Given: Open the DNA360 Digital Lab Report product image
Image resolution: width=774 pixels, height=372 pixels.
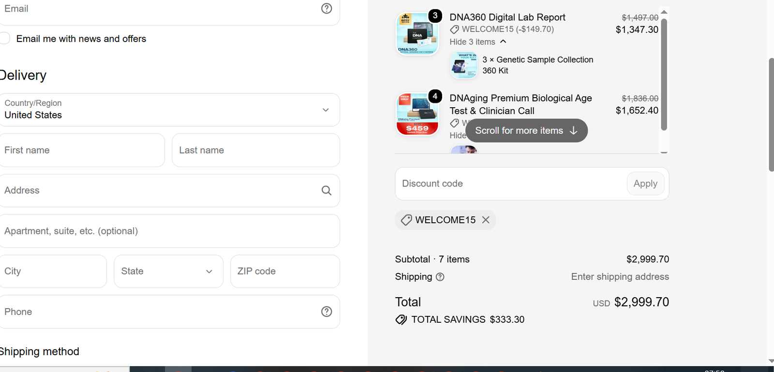Looking at the screenshot, I should tap(417, 33).
